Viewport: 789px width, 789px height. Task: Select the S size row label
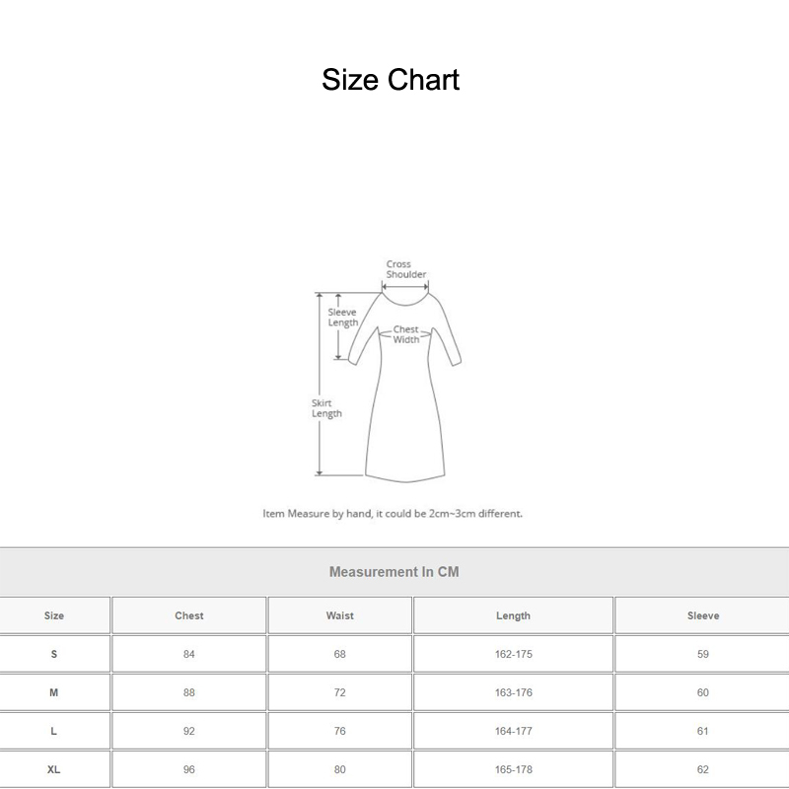click(53, 653)
